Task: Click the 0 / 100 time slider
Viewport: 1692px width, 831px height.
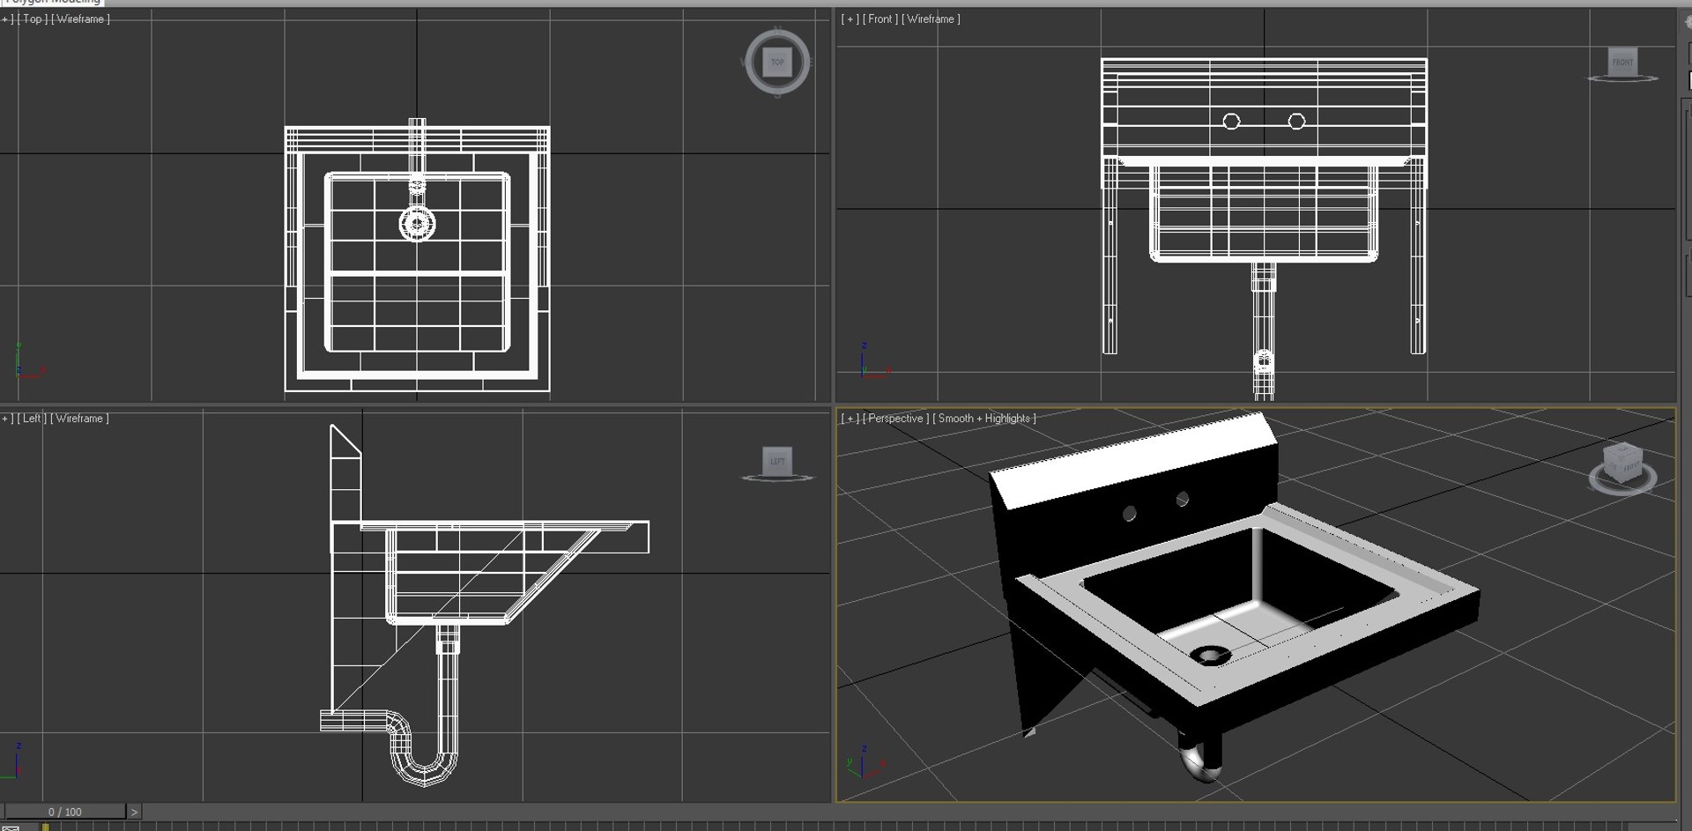Action: coord(64,812)
